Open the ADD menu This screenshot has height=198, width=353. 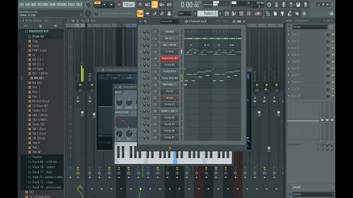34,4
